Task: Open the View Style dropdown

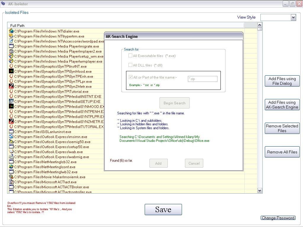Action: [293, 17]
